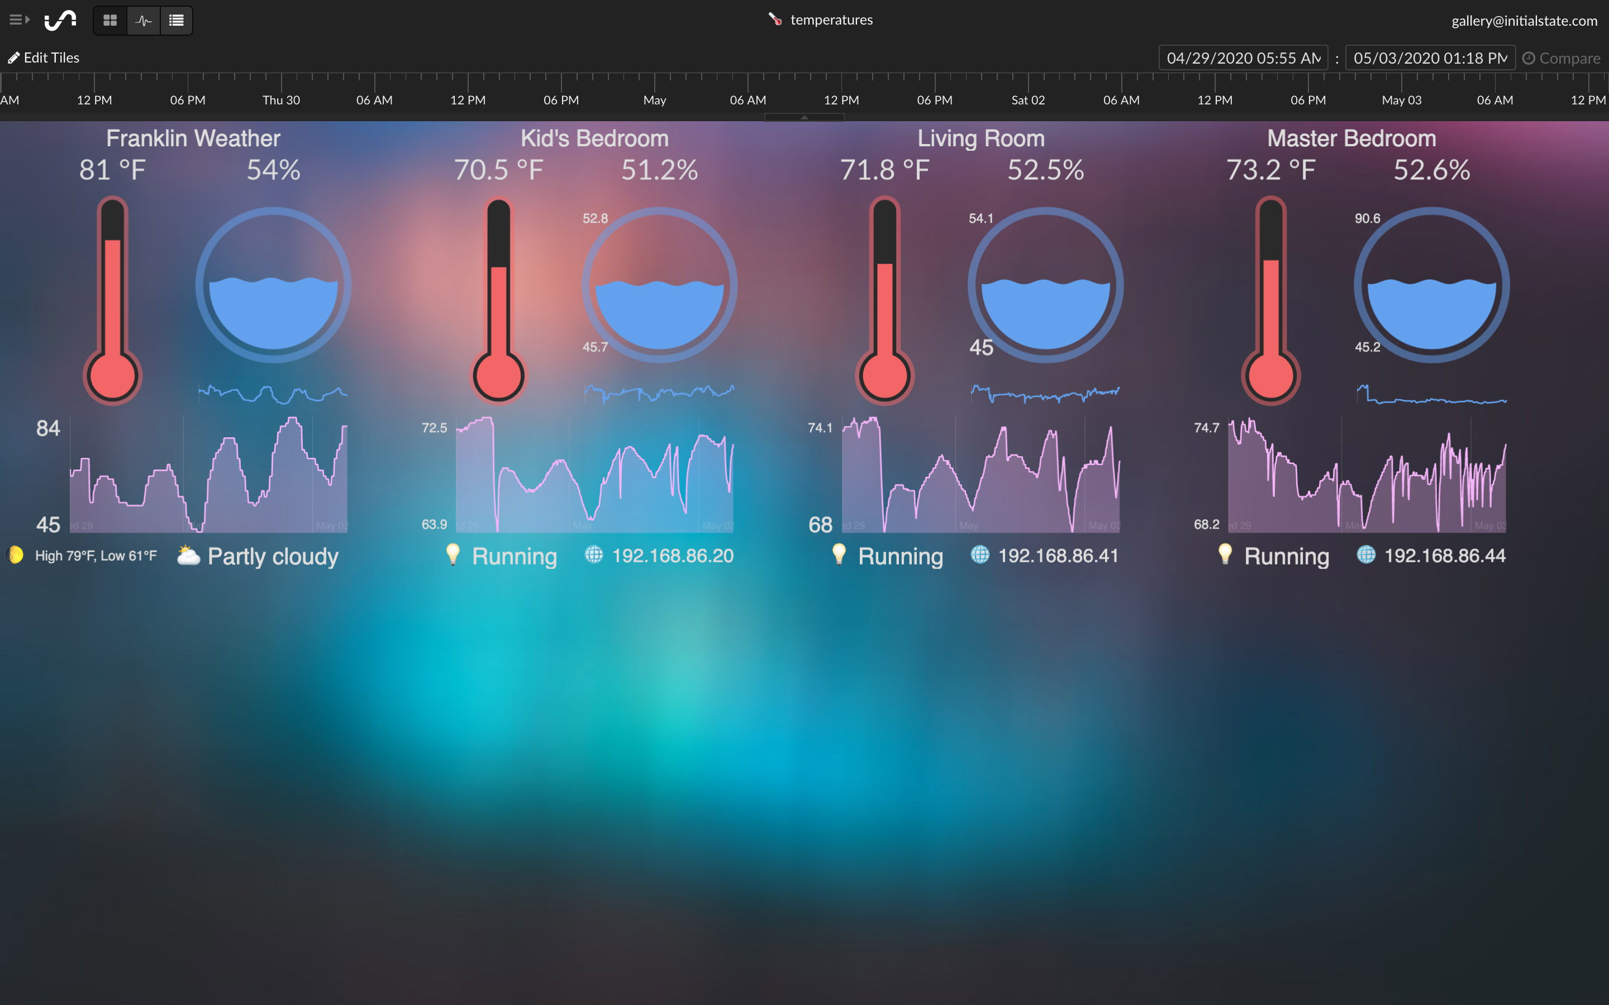
Task: Expand the left navigation drawer arrow
Action: (18, 20)
